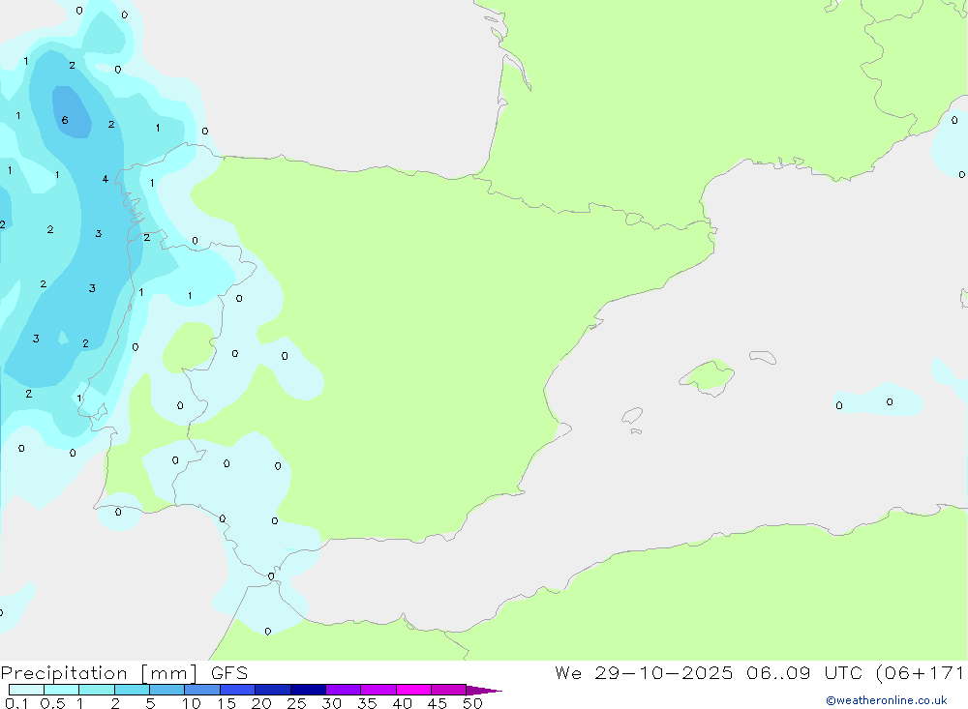The height and width of the screenshot is (709, 968).
Task: Click the Mallorca island on the map
Action: point(708,376)
